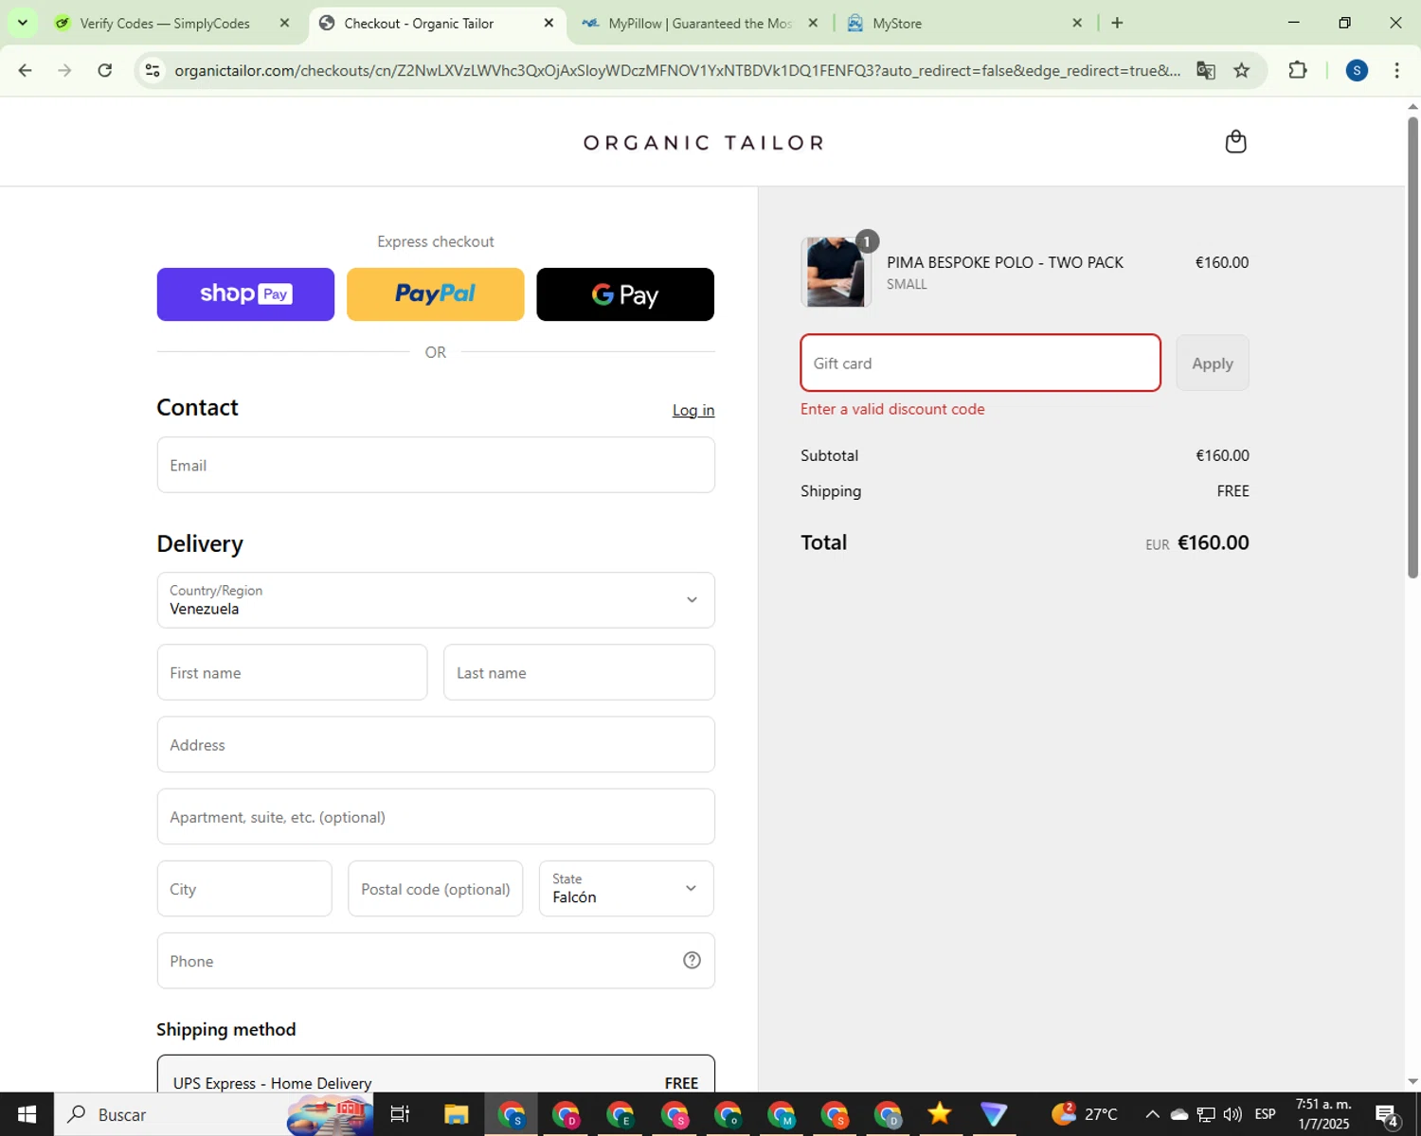Focus the Last name field
1421x1136 pixels.
[x=579, y=673]
